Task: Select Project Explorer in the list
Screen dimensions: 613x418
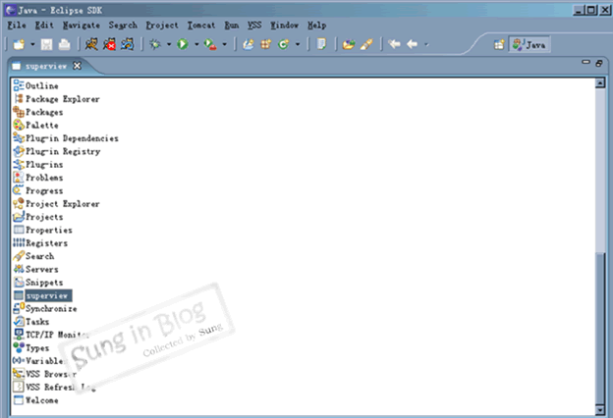Action: [x=57, y=203]
